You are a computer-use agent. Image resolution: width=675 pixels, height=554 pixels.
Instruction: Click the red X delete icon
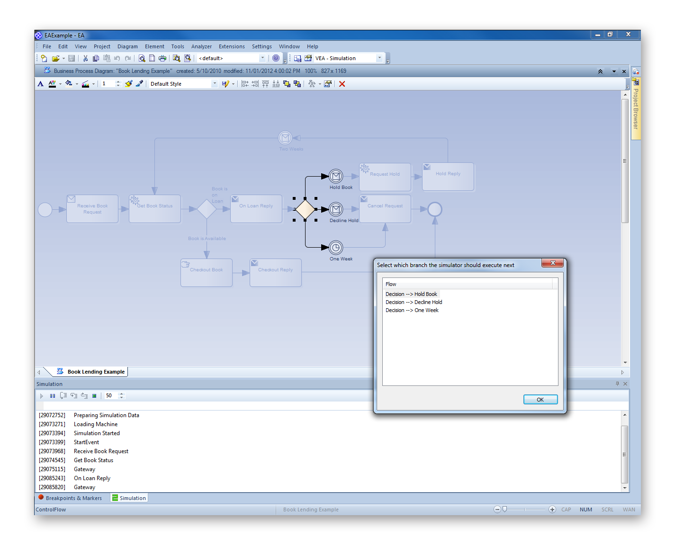(x=342, y=84)
